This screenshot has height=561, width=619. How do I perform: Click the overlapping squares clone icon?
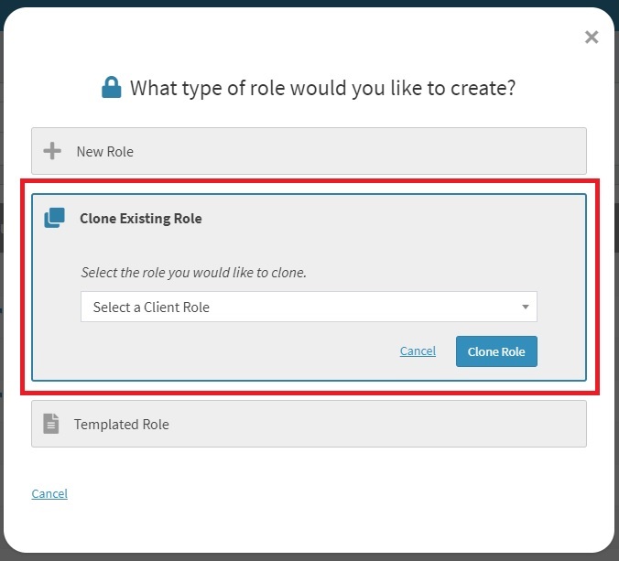55,218
